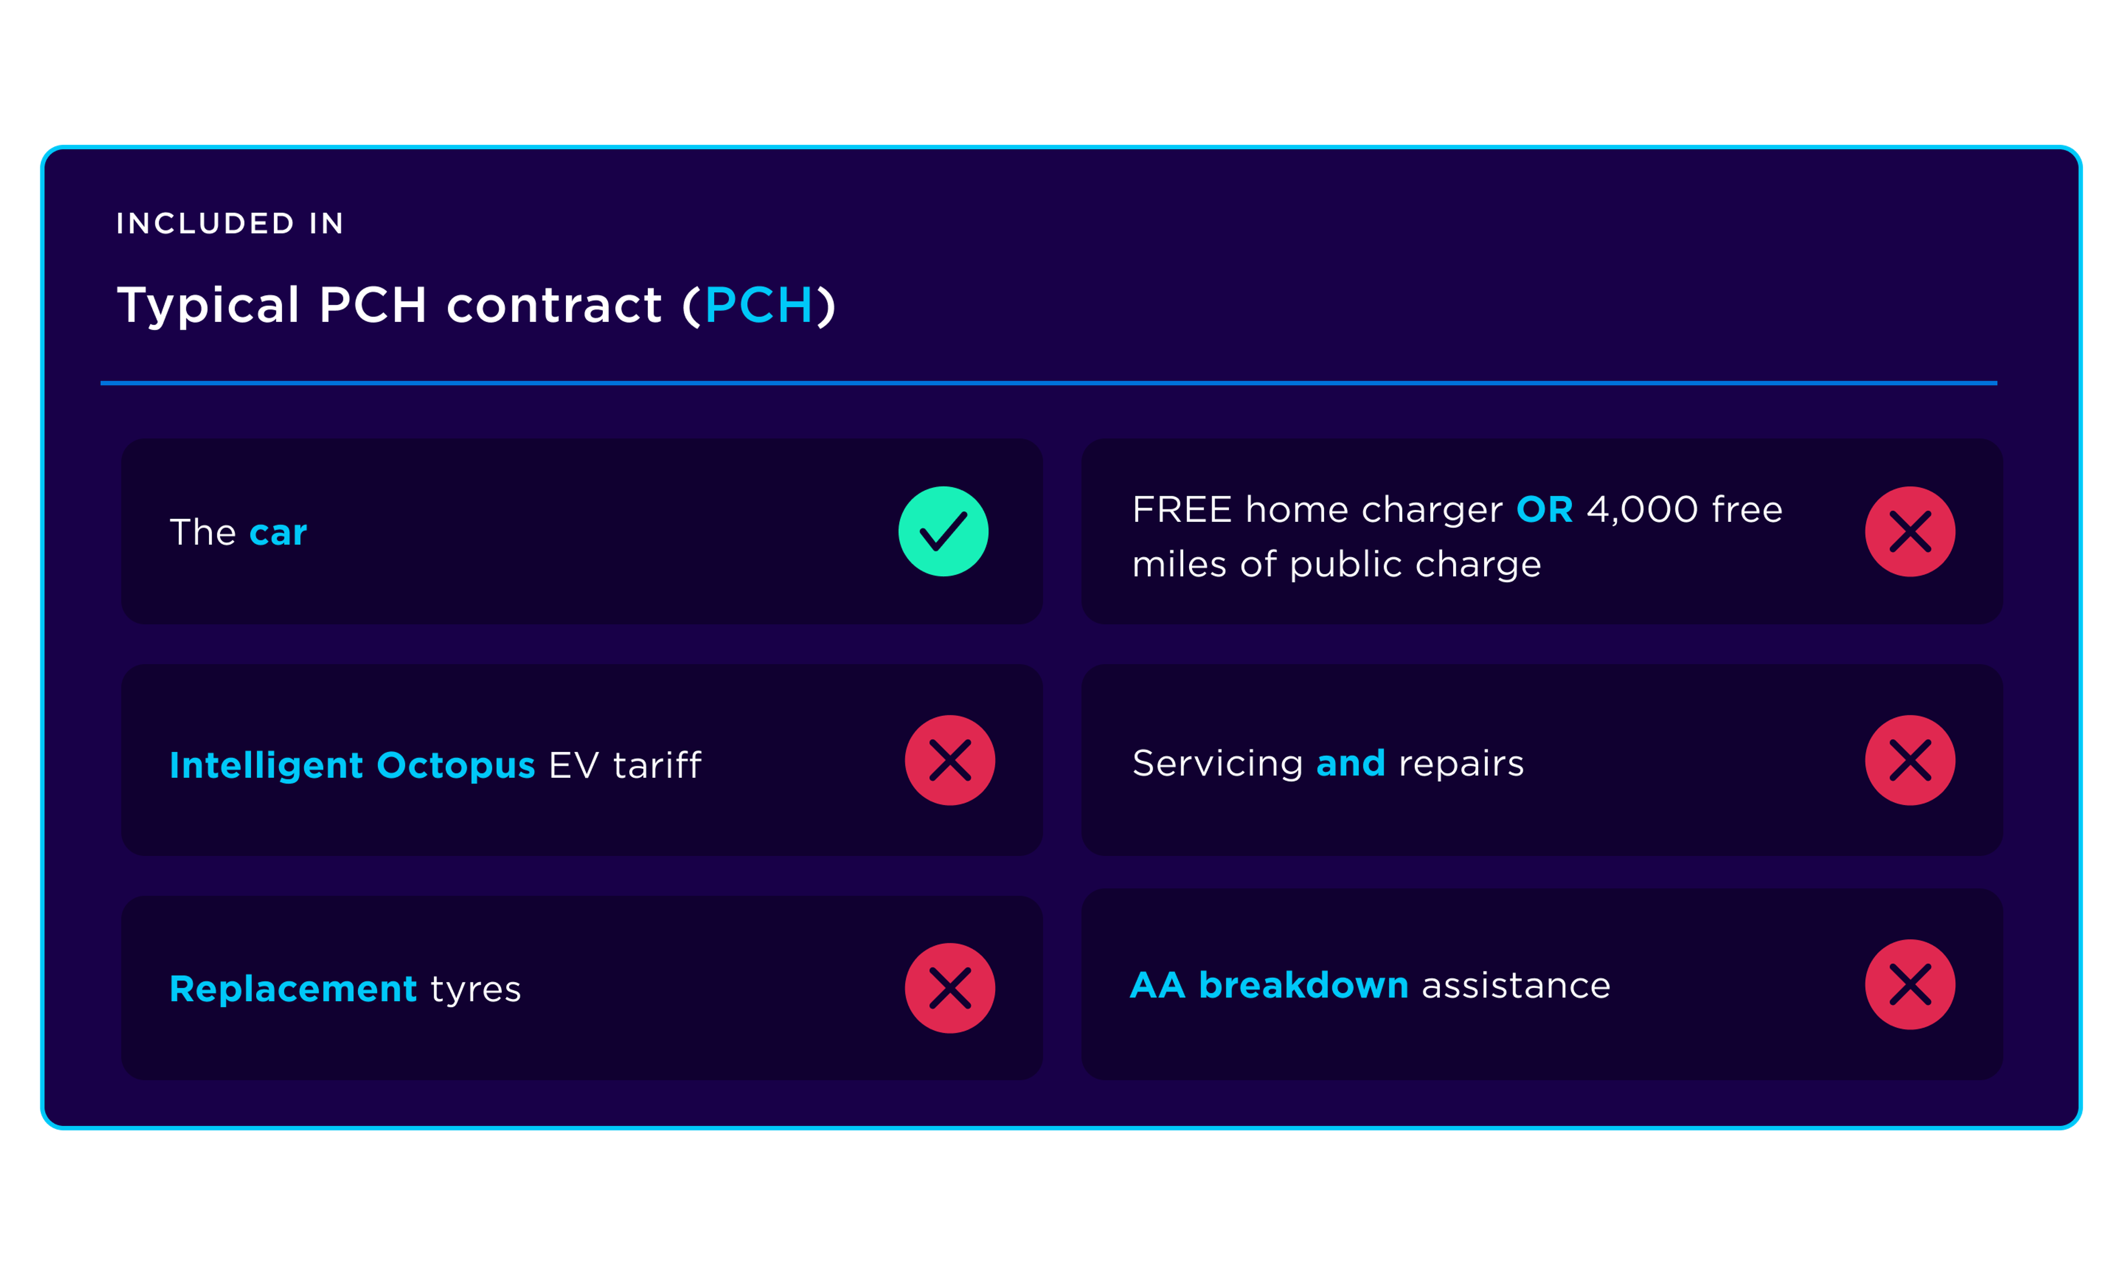Click the 'Replacement' highlighted word
Screen dimensions: 2124x1273
293,989
